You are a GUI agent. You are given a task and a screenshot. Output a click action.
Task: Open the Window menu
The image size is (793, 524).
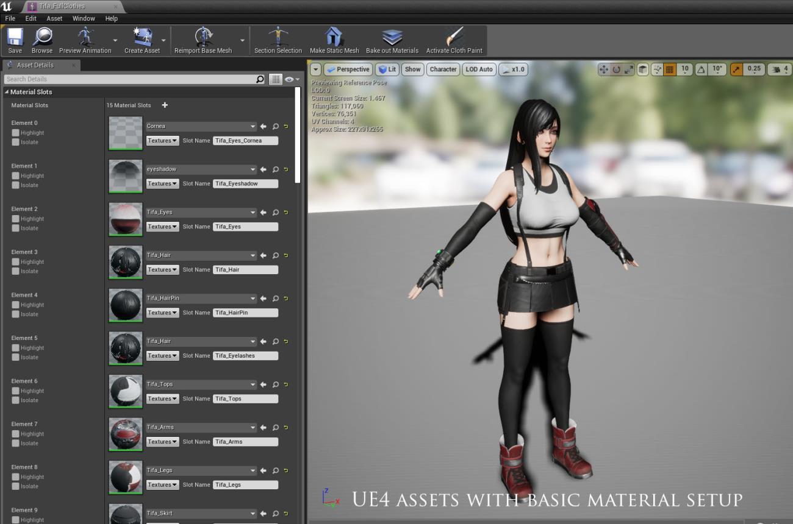coord(84,18)
